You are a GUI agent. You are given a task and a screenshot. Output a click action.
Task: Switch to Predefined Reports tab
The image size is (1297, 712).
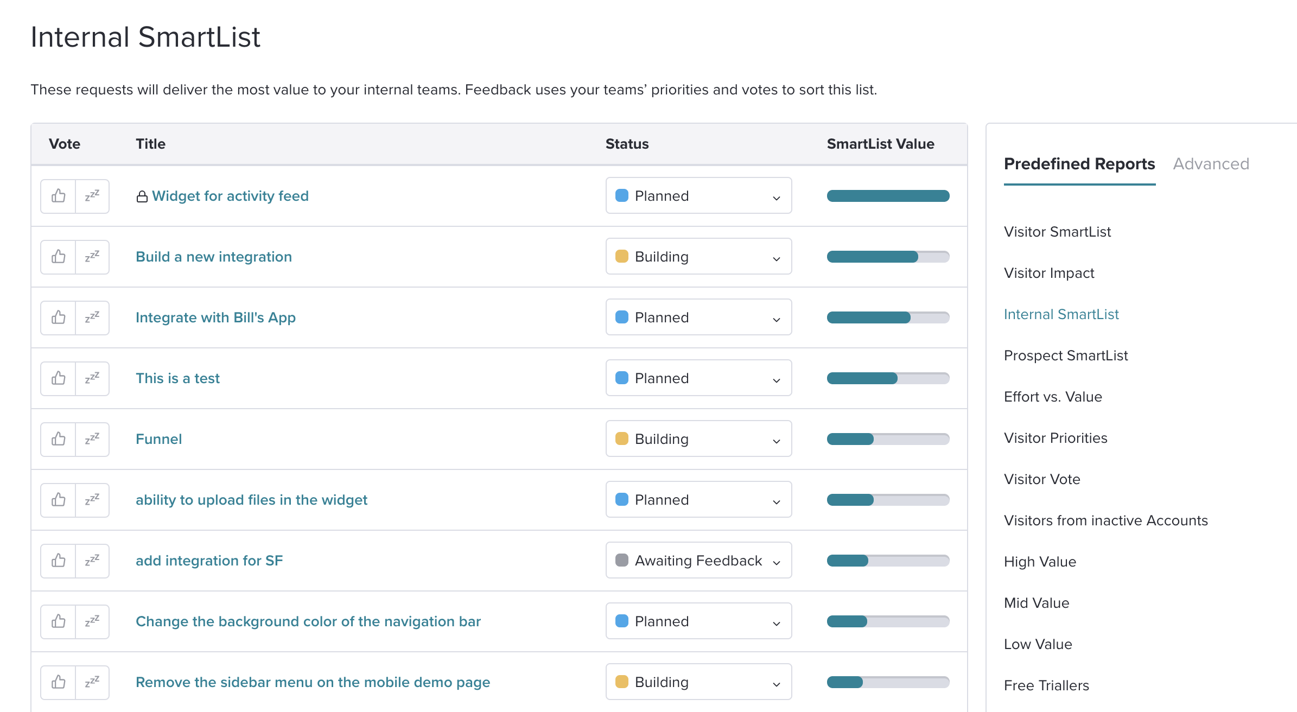(x=1079, y=164)
